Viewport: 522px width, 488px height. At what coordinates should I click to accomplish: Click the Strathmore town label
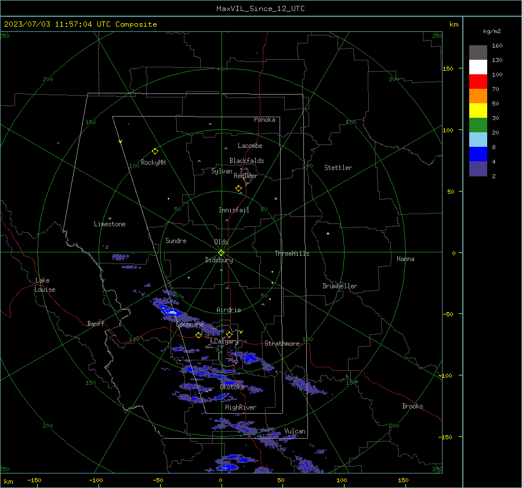[x=282, y=344]
